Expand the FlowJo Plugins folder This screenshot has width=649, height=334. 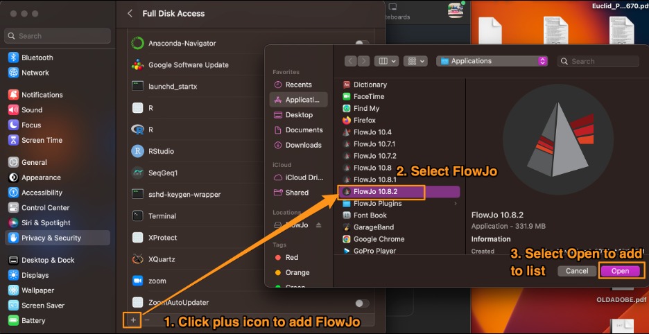[x=456, y=204]
